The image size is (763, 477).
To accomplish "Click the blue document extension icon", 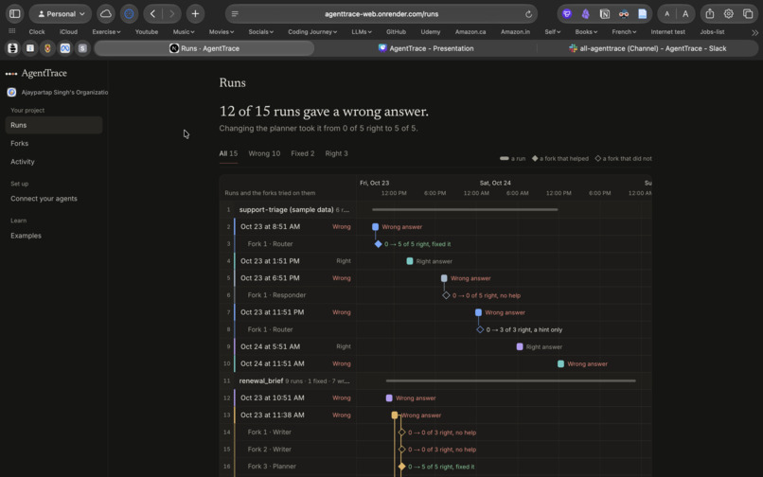I will 643,14.
